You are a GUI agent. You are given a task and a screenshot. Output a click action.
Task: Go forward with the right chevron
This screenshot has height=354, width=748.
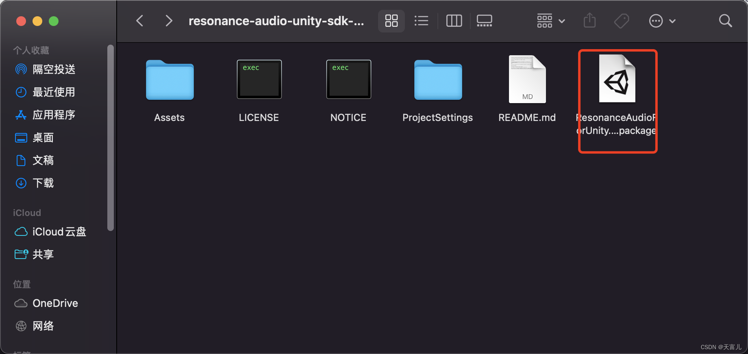coord(169,21)
